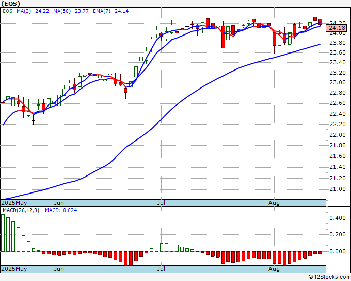Click the 21.20 price axis label
The image size is (351, 281).
[338, 178]
